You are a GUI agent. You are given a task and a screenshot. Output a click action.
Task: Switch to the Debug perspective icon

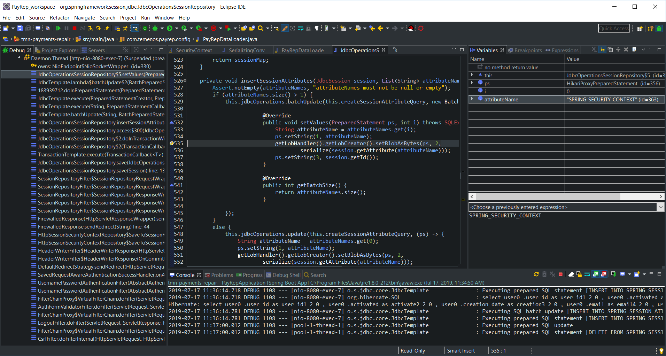(659, 29)
